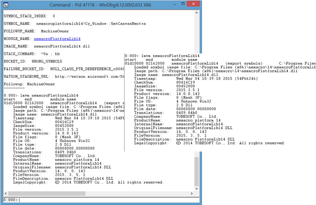The width and height of the screenshot is (316, 205).
Task: Click the CompanyName TOBESOFT row in the Command window
Action: 55,156
